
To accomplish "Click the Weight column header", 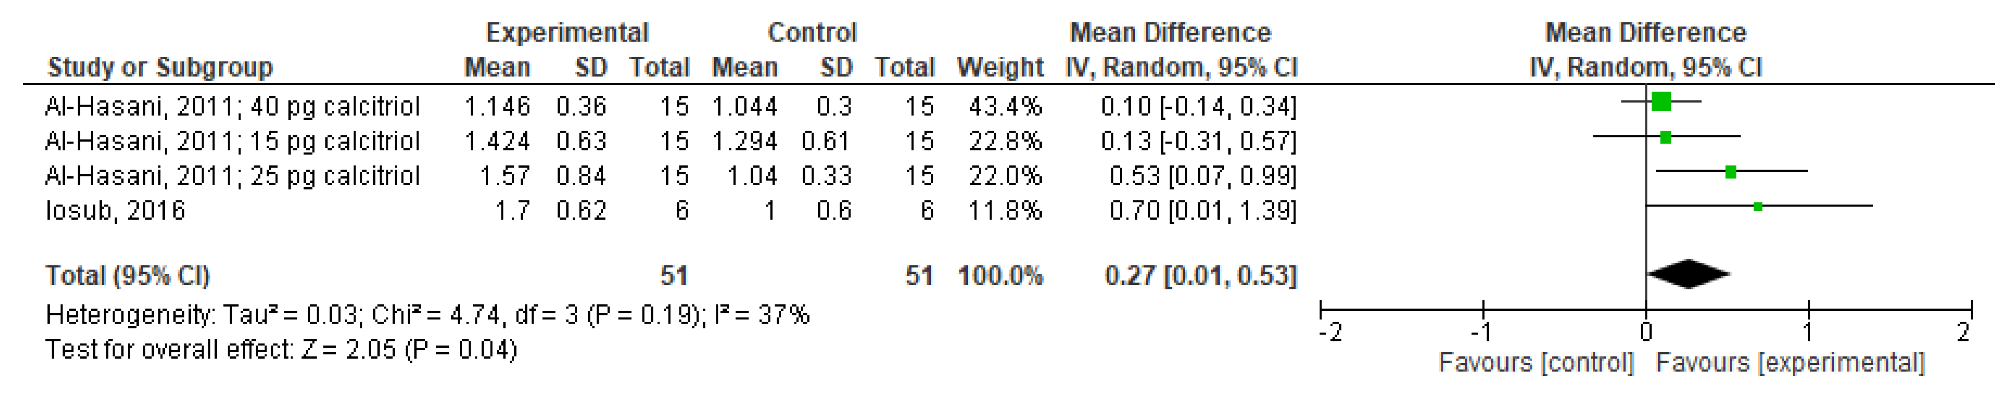I will [1000, 67].
